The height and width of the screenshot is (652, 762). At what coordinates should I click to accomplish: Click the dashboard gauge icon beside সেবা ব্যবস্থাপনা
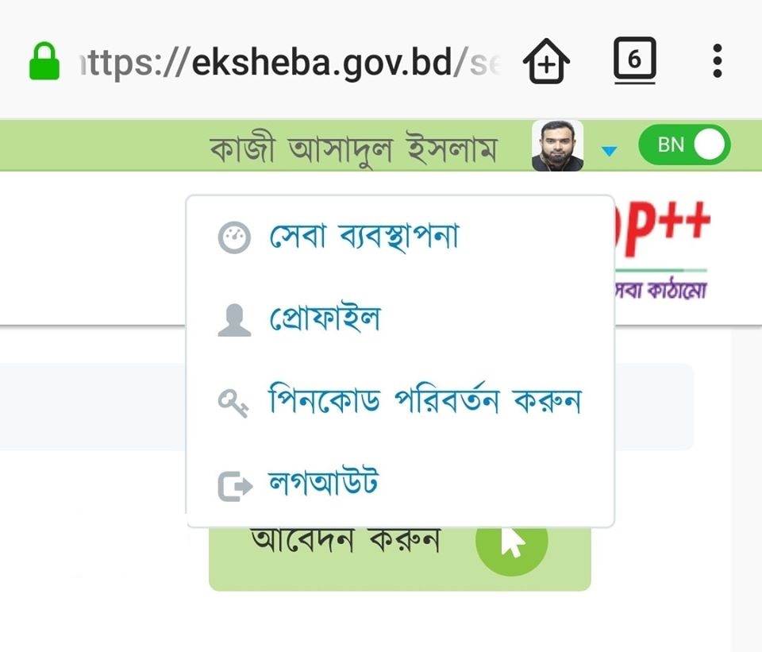pos(234,237)
